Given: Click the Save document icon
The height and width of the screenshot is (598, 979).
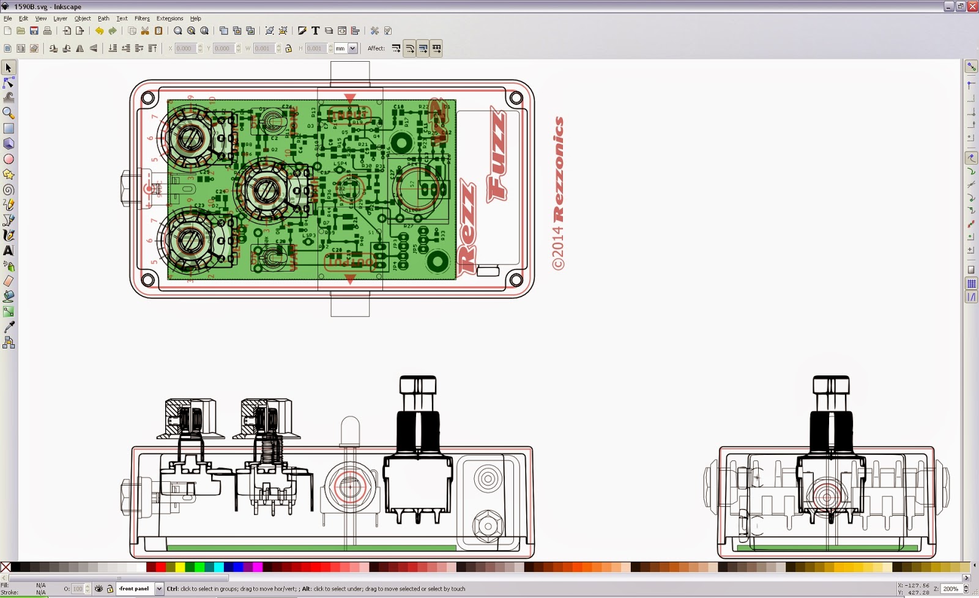Looking at the screenshot, I should tap(34, 31).
